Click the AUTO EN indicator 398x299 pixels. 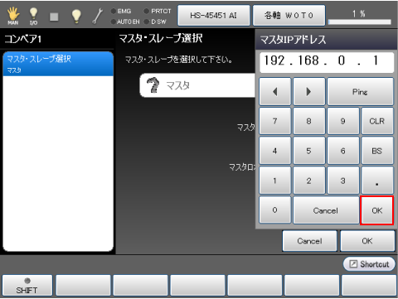tap(125, 22)
